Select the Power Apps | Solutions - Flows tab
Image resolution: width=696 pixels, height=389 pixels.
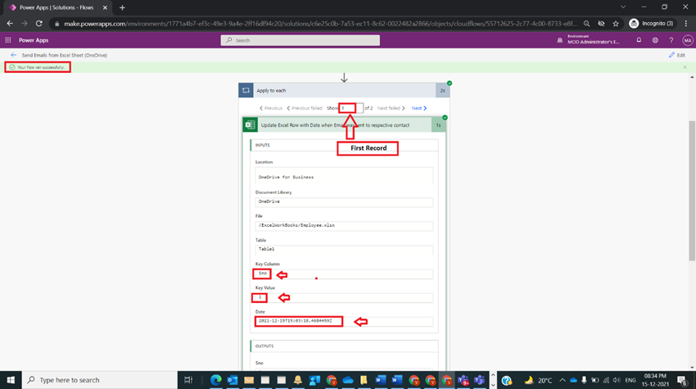tap(56, 7)
